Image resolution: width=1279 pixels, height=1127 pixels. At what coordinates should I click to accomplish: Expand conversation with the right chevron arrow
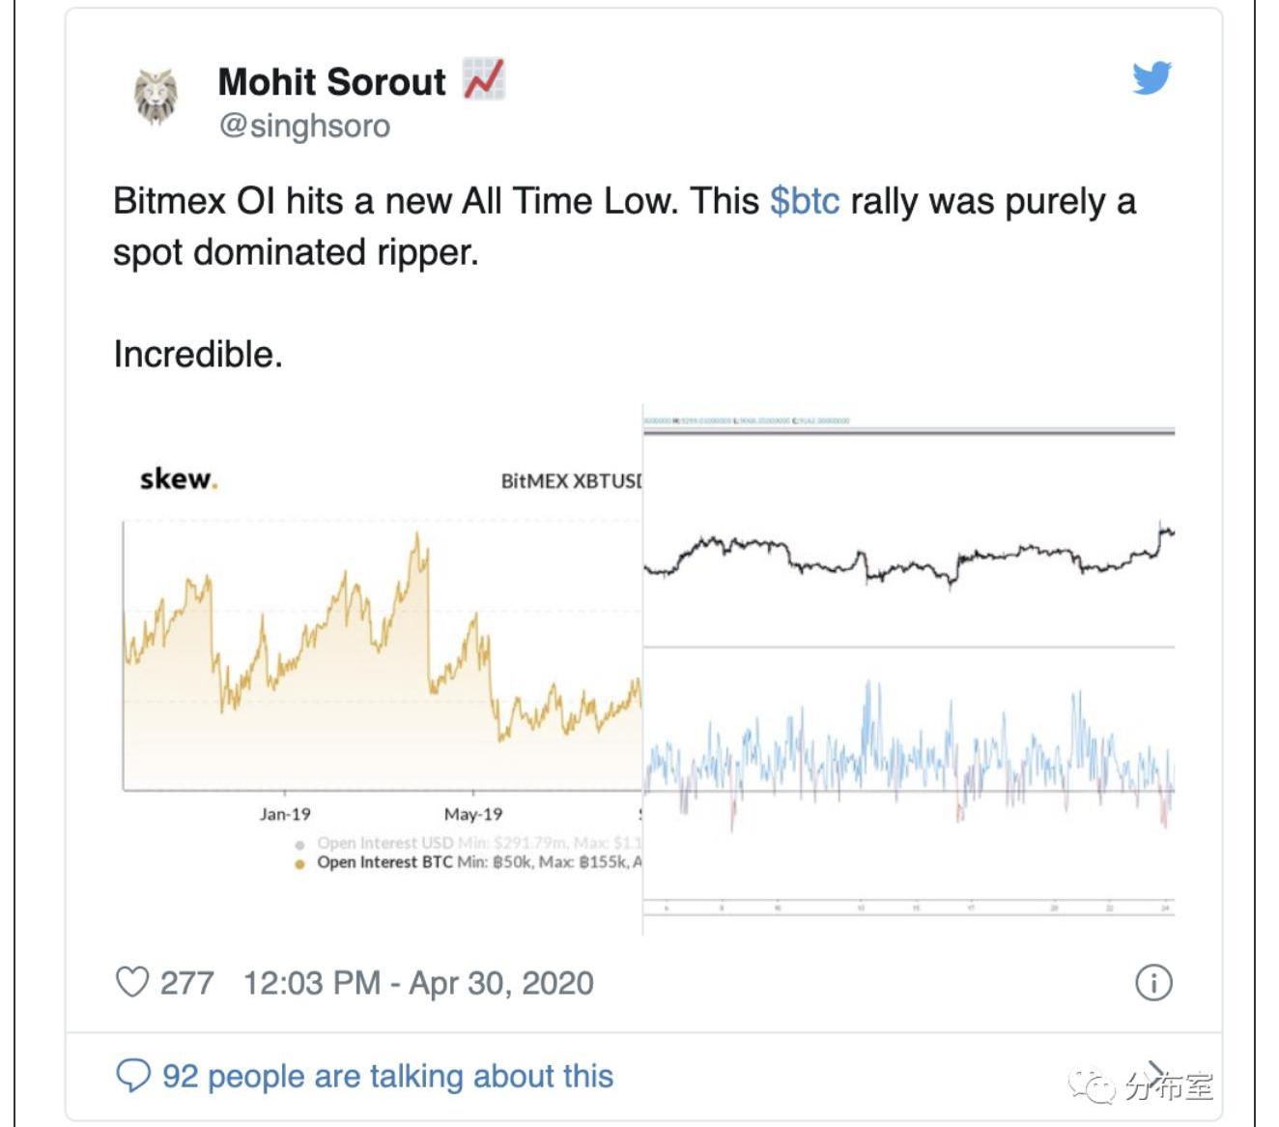click(x=1156, y=1070)
